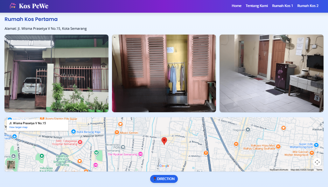Open the Home menu item
This screenshot has height=187, width=328.
tap(236, 6)
